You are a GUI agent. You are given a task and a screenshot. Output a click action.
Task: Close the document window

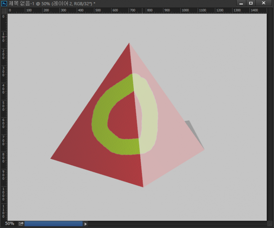click(264, 3)
